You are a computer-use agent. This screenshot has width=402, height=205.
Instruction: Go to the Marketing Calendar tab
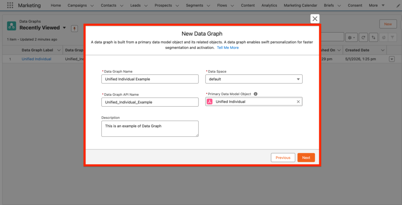[301, 5]
